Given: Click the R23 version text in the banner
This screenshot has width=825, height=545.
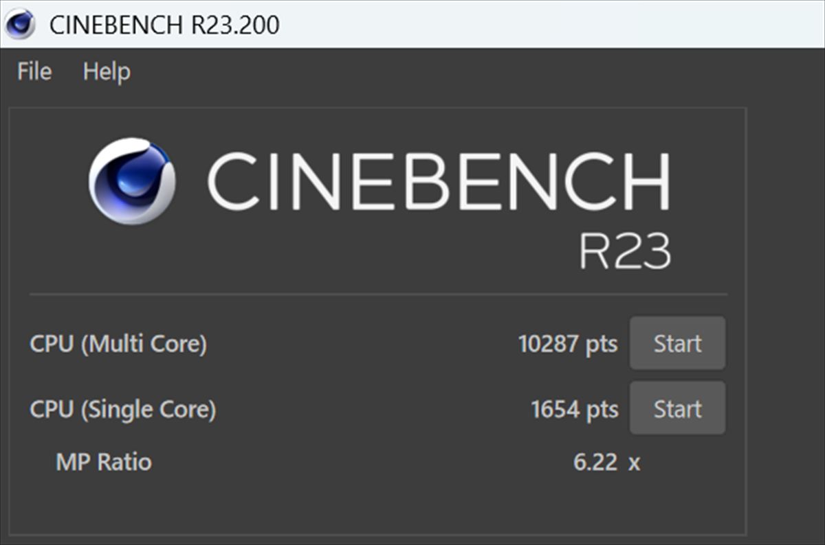Looking at the screenshot, I should coord(624,252).
